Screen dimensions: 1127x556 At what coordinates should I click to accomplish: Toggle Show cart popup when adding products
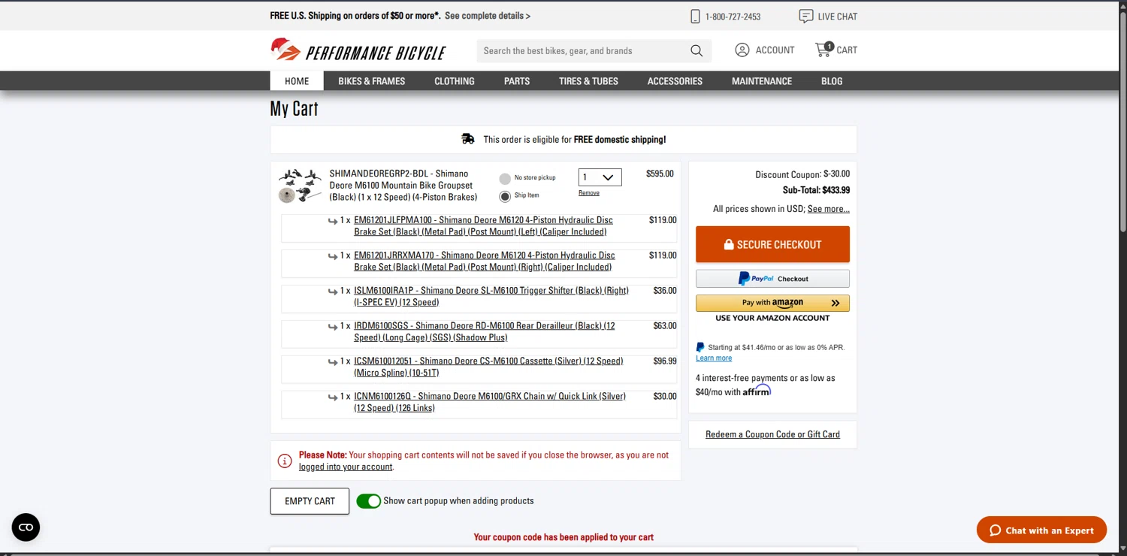(369, 501)
